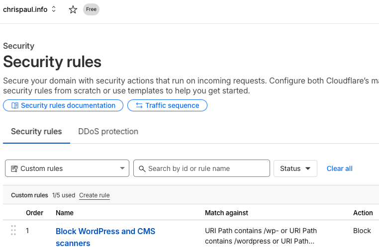Switch to the DDoS protection tab
Viewport: 379px width, 251px height.
point(108,132)
